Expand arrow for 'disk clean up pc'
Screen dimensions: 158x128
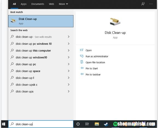point(69,64)
